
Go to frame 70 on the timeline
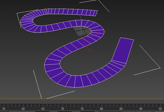click(x=62, y=109)
